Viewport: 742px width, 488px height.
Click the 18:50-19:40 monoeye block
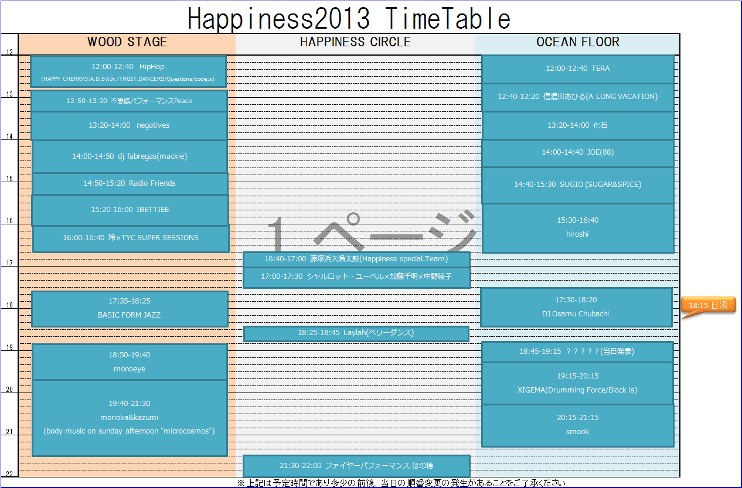pyautogui.click(x=130, y=362)
